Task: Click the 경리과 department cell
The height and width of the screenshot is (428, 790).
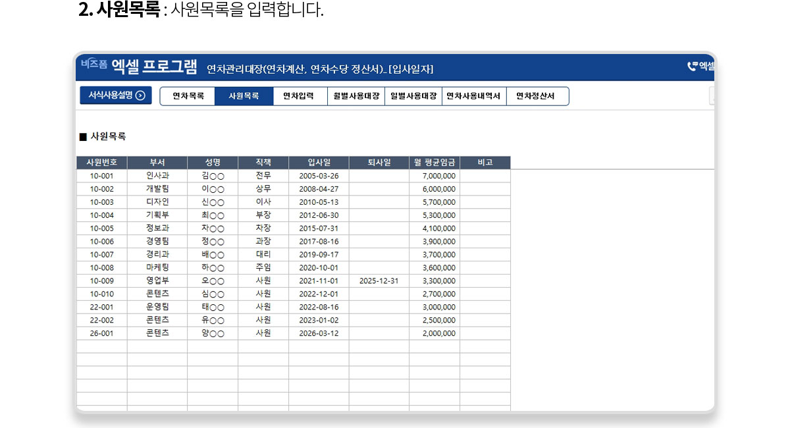Action: click(157, 255)
